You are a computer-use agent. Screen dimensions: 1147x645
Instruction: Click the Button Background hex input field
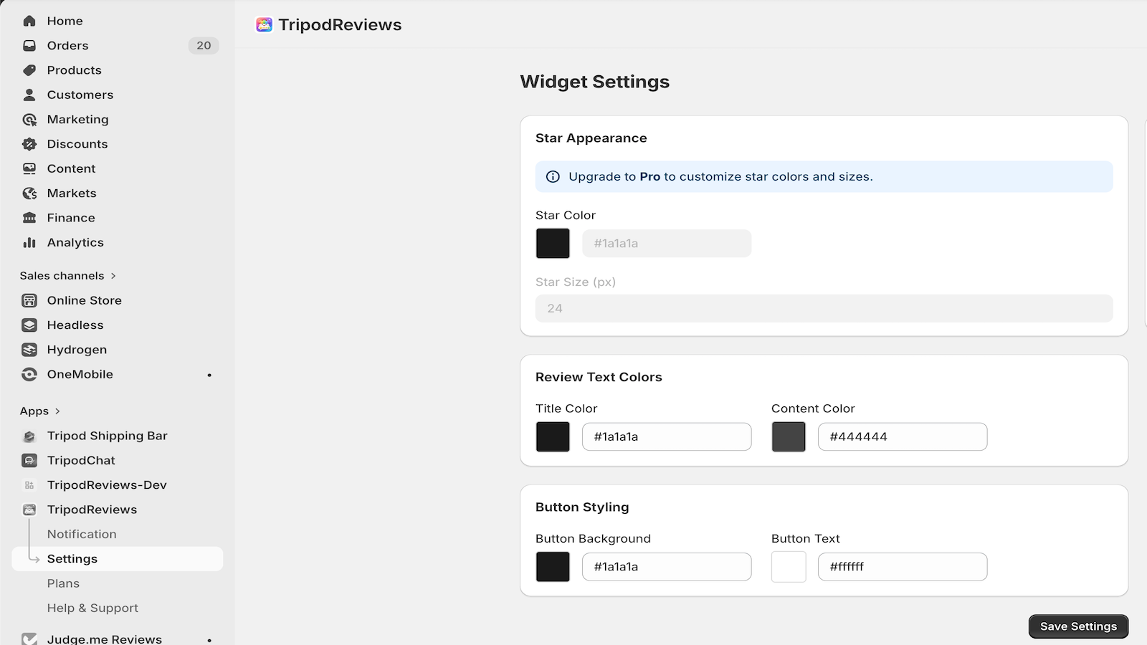[667, 567]
